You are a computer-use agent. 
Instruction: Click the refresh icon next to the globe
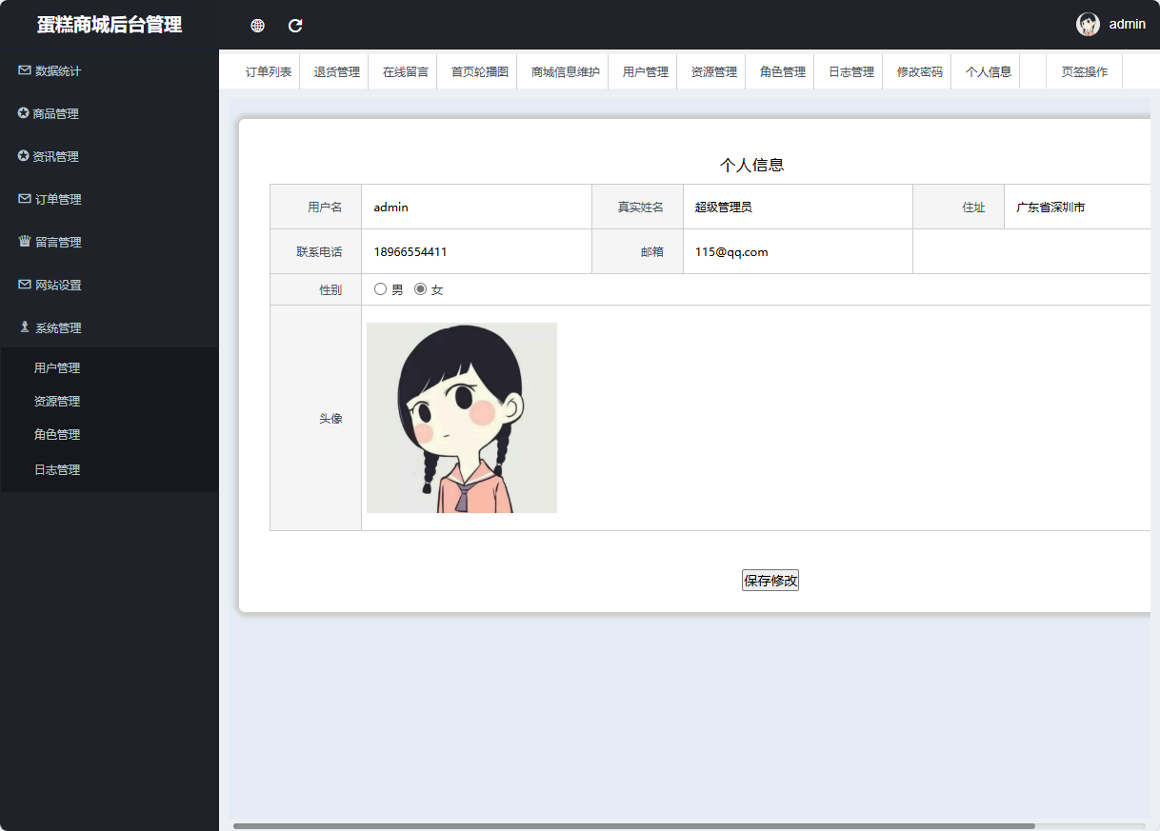pos(294,26)
